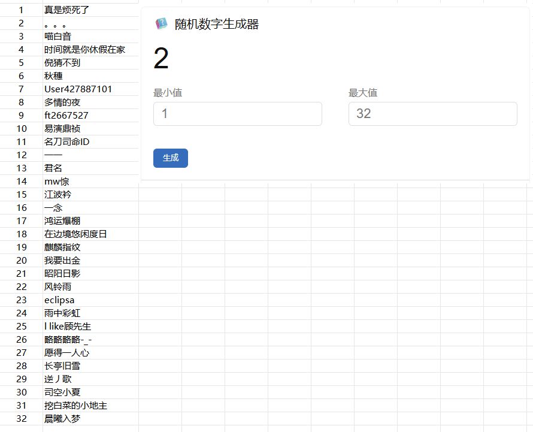Select cell with 昭阳日影
This screenshot has width=533, height=432.
(x=91, y=273)
